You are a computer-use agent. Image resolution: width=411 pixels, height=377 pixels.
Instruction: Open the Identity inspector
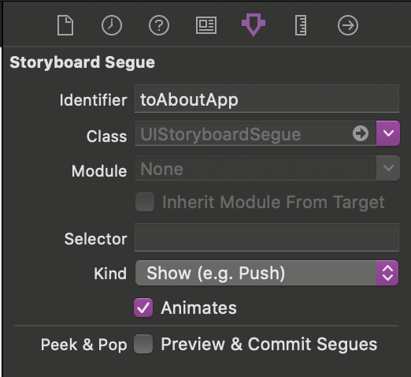pos(206,25)
